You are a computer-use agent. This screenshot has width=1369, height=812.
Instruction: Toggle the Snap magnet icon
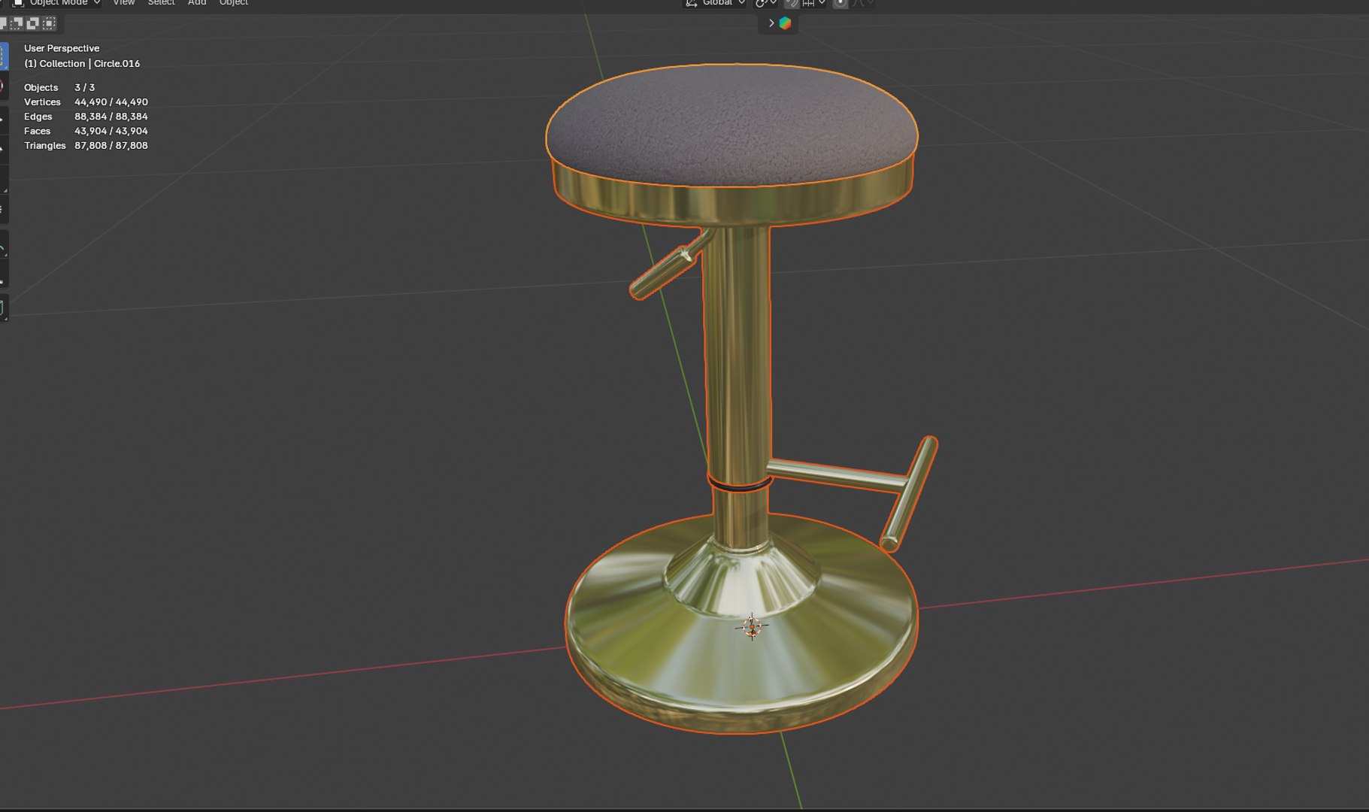(791, 3)
